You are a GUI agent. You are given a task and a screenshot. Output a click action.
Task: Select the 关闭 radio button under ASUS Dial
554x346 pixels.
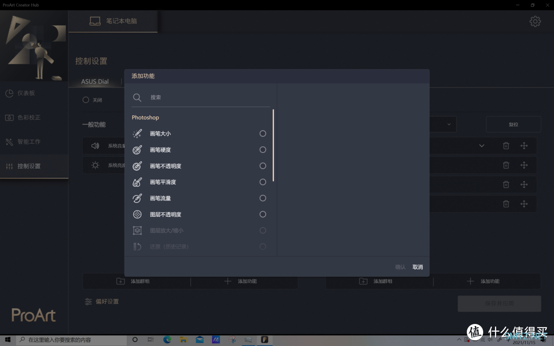(x=86, y=100)
